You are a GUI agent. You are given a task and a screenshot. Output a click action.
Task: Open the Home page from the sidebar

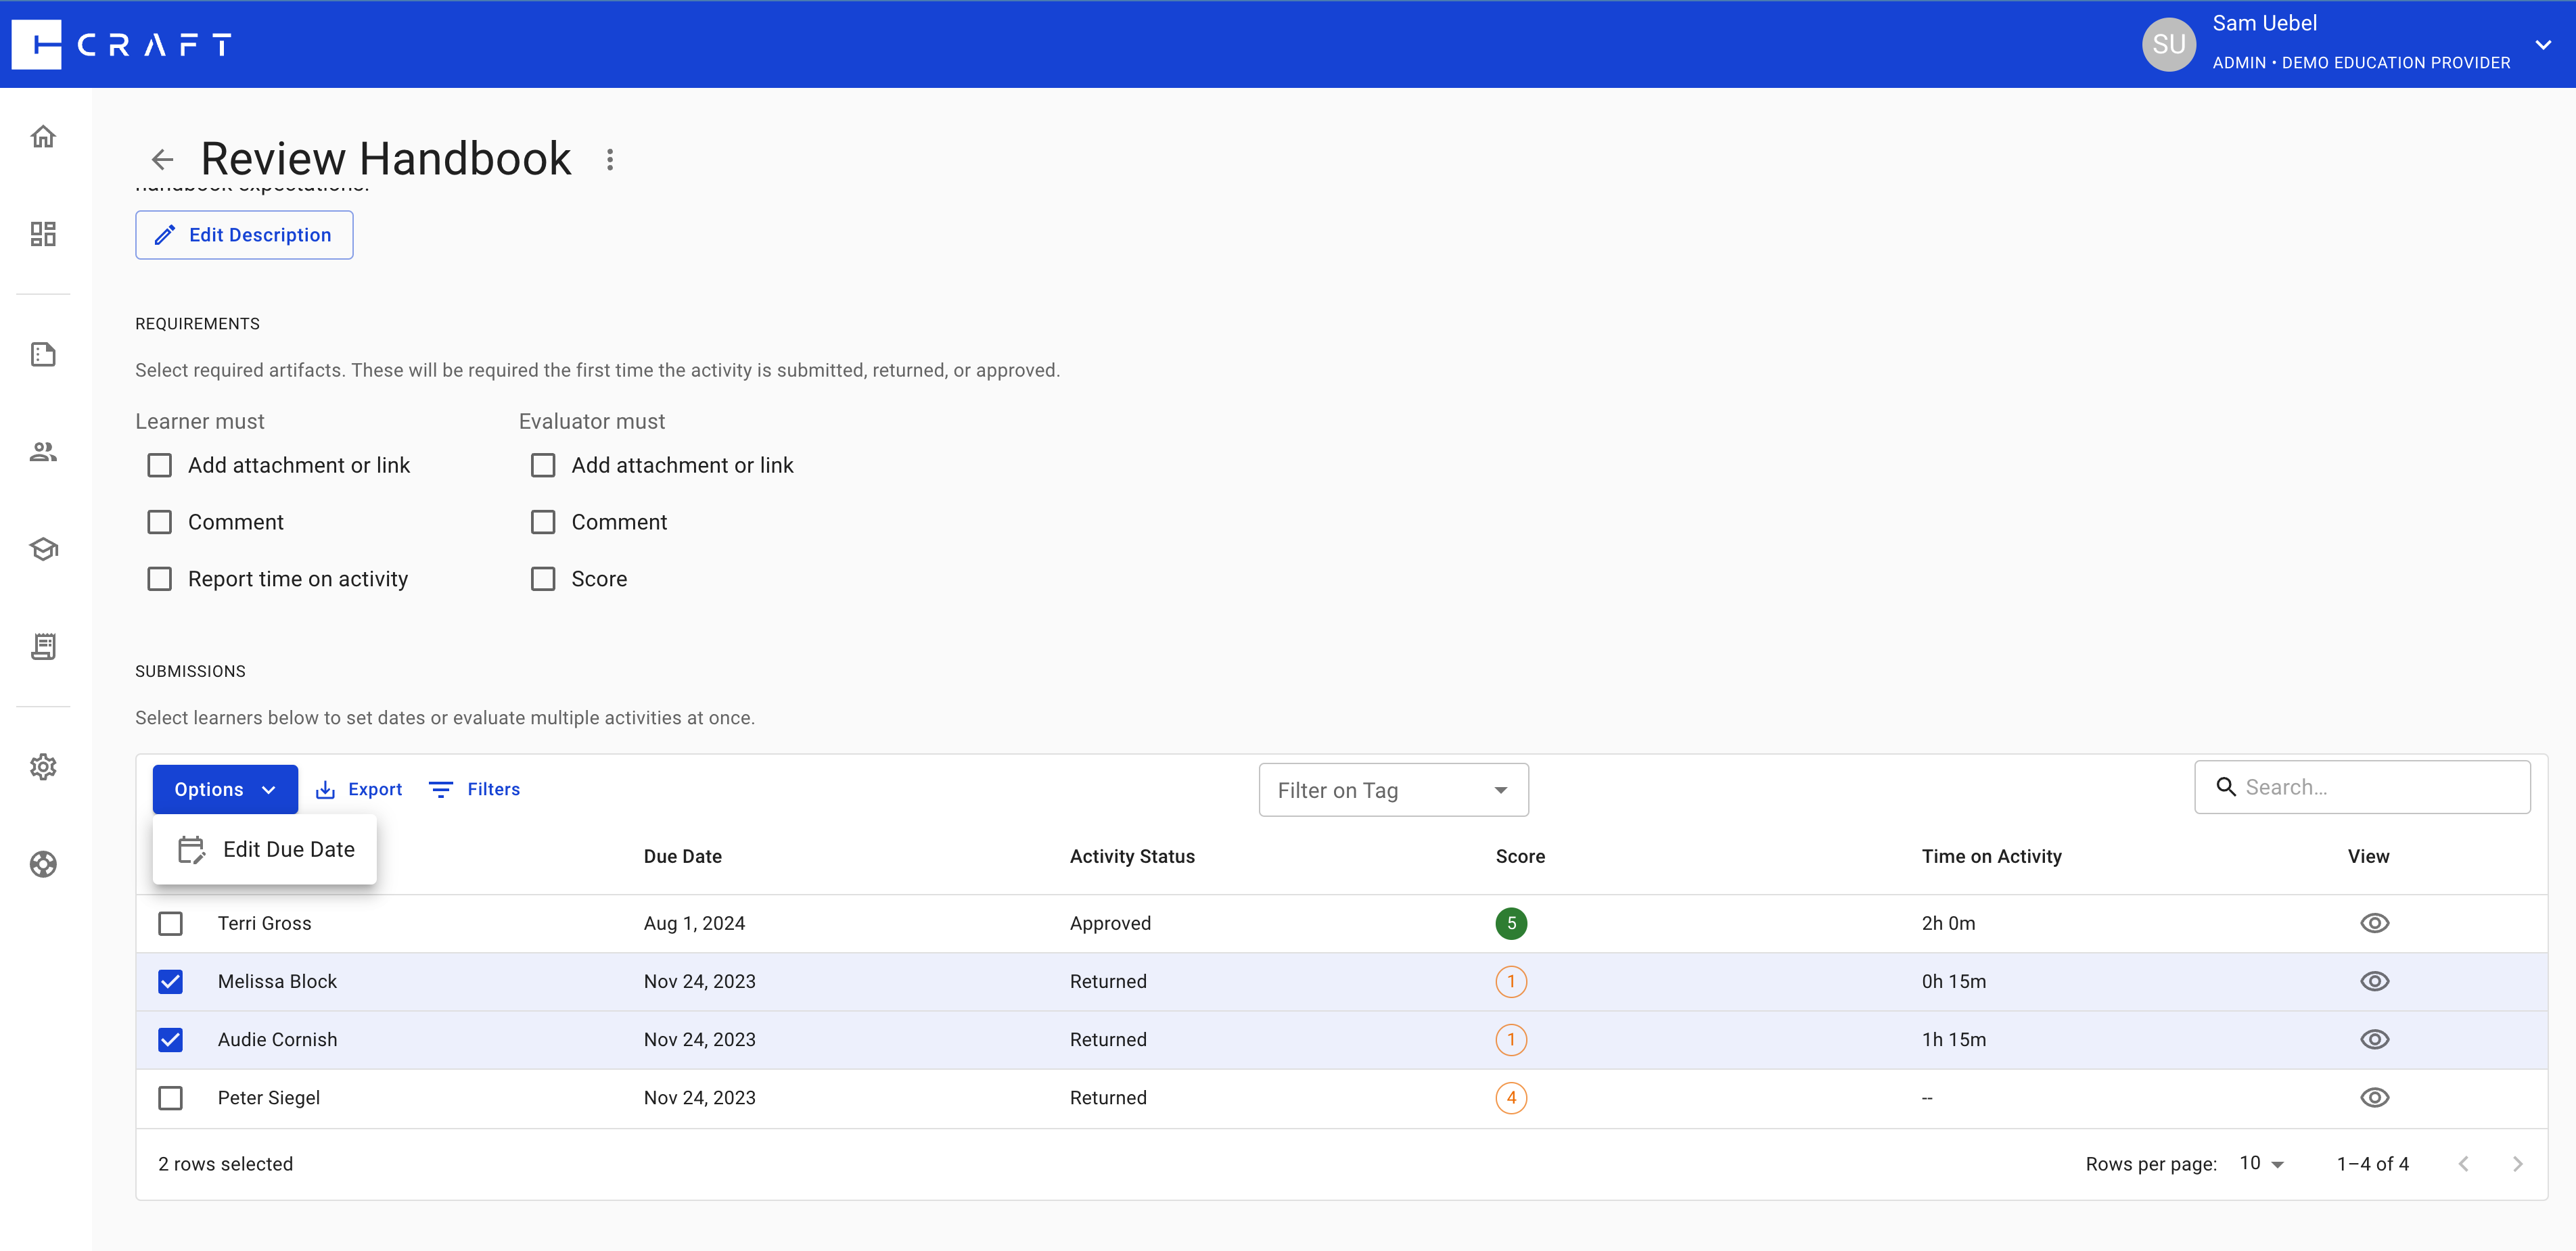(x=44, y=136)
